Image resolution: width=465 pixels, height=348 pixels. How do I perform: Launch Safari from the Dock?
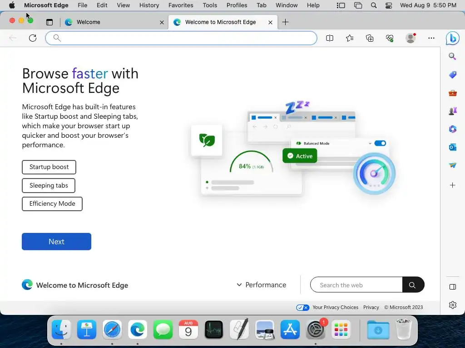point(112,329)
